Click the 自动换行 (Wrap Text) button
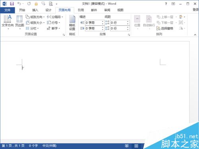 [149, 22]
